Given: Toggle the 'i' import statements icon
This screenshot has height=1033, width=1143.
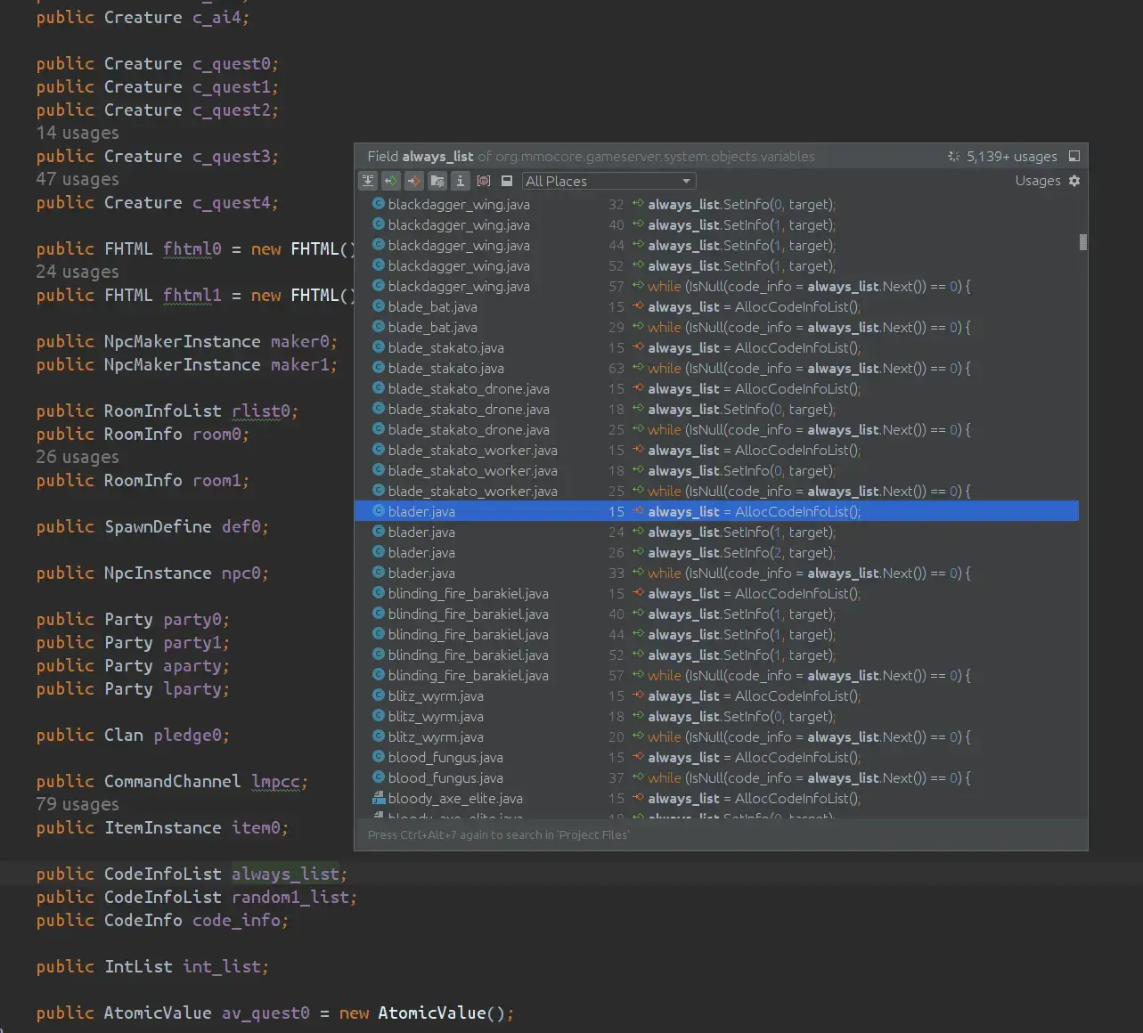Looking at the screenshot, I should click(x=461, y=181).
